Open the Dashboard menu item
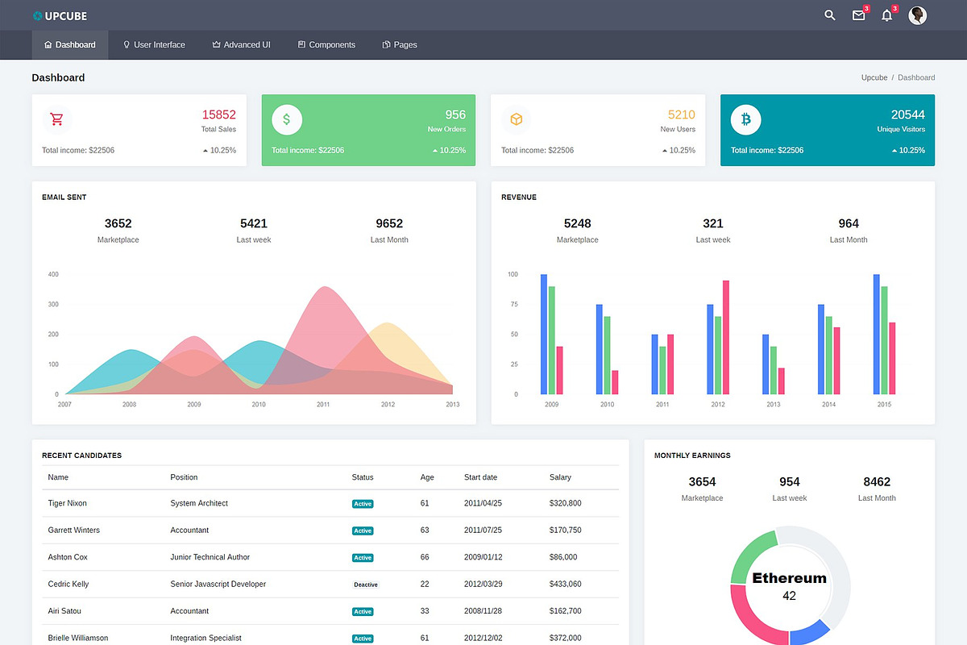 point(70,45)
